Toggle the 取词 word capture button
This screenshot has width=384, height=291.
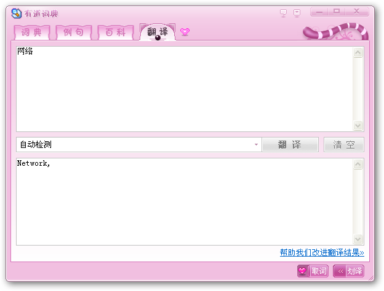tap(313, 271)
